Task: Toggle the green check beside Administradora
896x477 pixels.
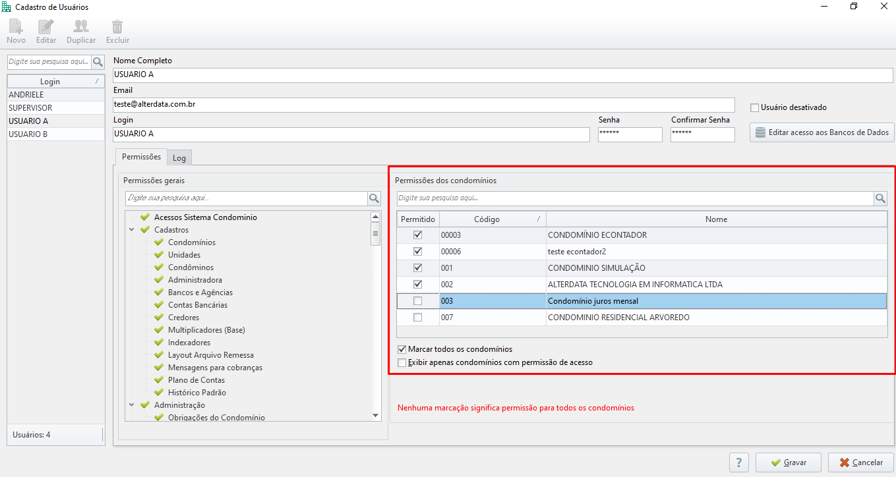Action: coord(159,280)
